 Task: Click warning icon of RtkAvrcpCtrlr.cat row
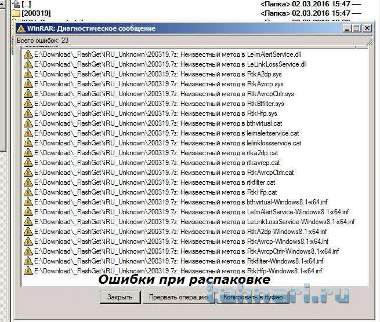coord(28,173)
